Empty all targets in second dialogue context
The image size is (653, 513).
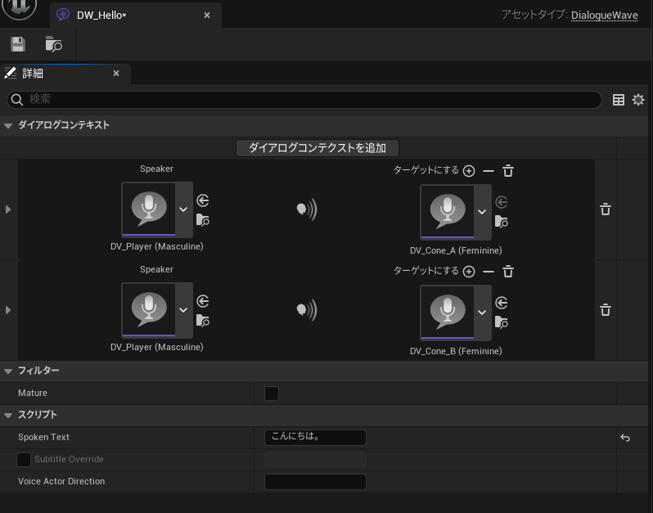tap(508, 272)
